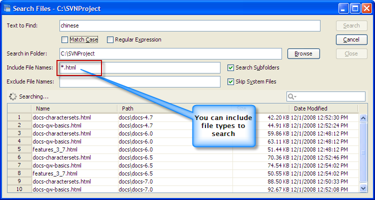Viewport: 375px width, 200px height.
Task: Click the scrollbar down arrow
Action: pos(363,188)
